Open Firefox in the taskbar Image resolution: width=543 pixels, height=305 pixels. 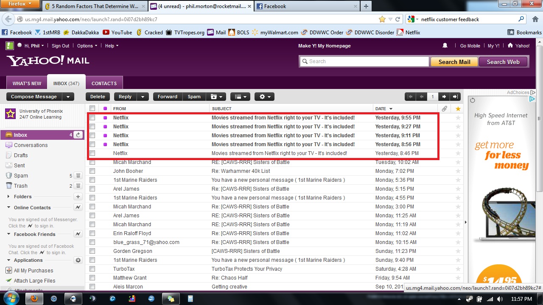(x=34, y=298)
